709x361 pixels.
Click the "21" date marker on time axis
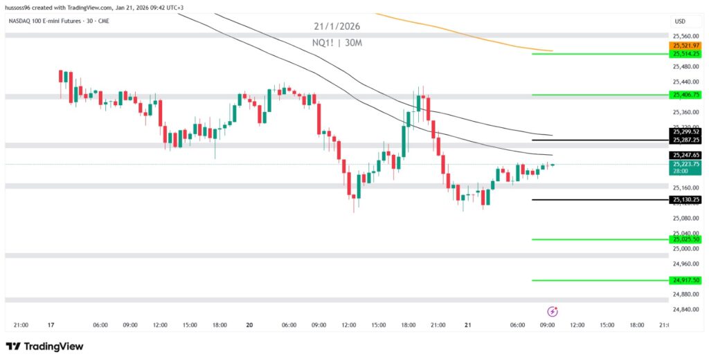click(468, 324)
